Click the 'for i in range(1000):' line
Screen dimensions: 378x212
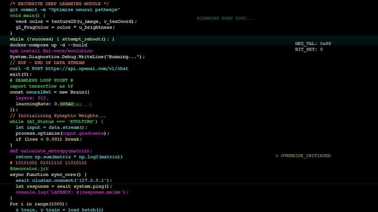point(39,204)
